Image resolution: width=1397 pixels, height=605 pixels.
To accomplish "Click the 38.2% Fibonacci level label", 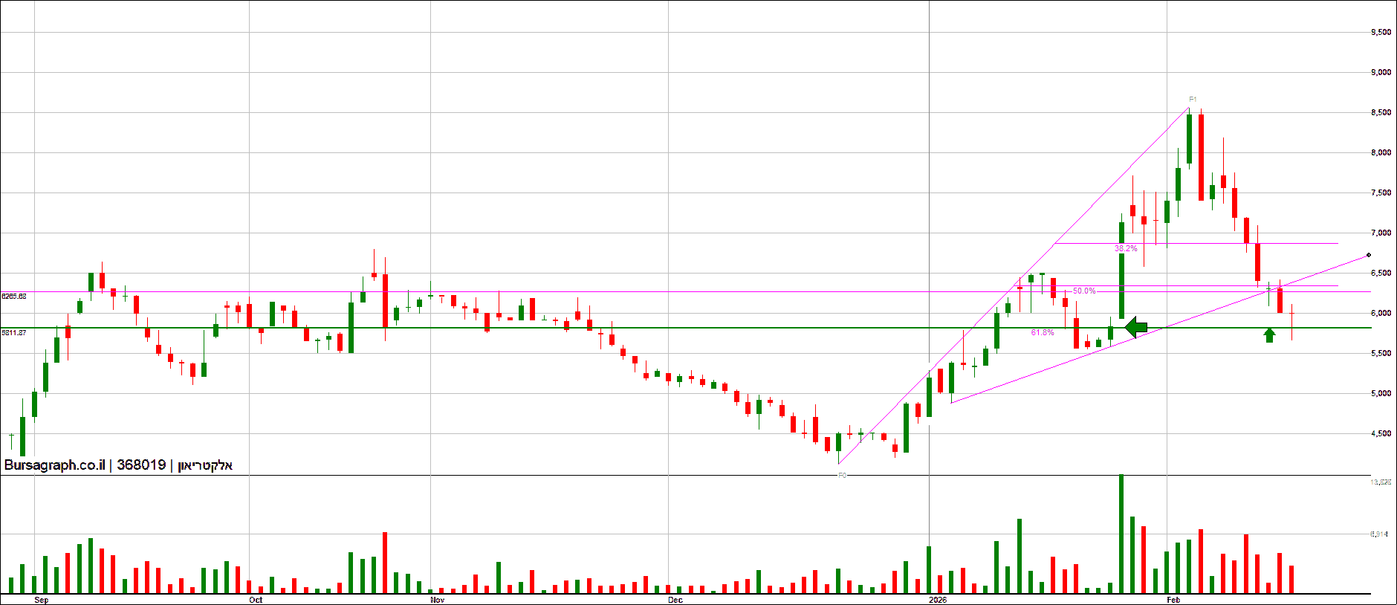I will (x=1126, y=248).
